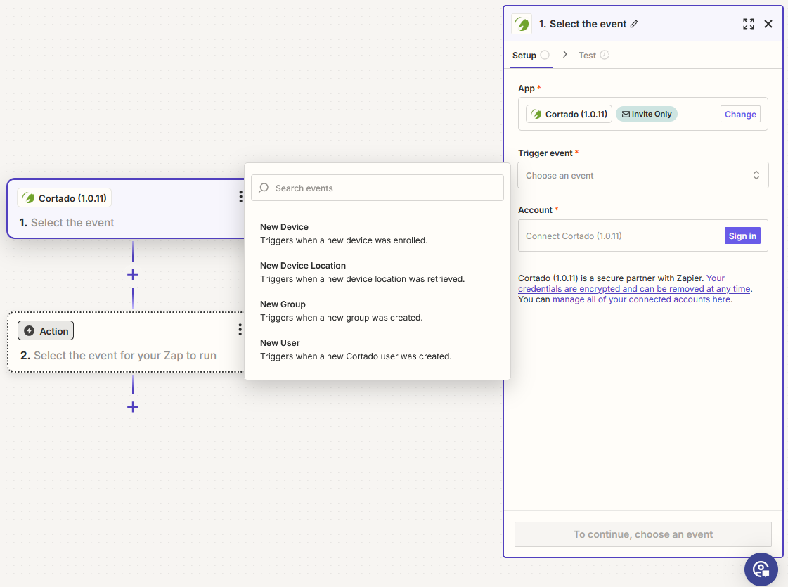
Task: Click the Cortado leaf icon in the panel header
Action: pyautogui.click(x=522, y=24)
